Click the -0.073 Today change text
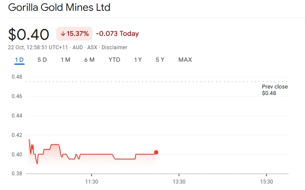Image resolution: width=305 pixels, height=190 pixels. click(117, 34)
